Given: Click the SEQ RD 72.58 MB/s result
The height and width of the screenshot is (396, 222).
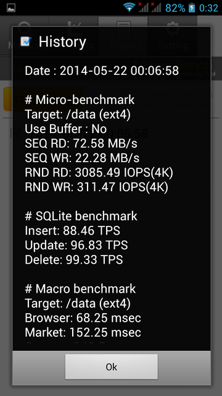Looking at the screenshot, I should [x=81, y=144].
